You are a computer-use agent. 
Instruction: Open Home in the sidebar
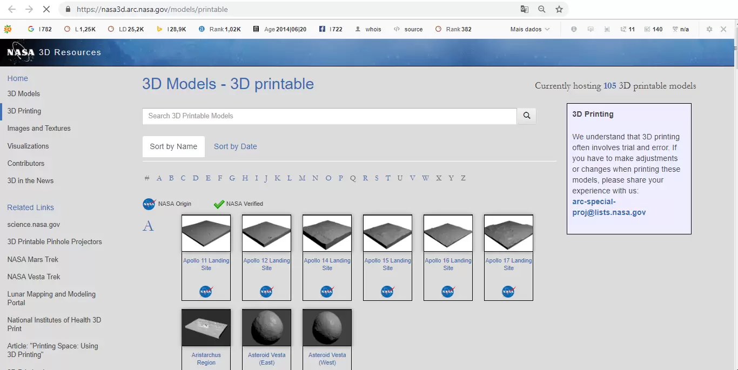[18, 78]
